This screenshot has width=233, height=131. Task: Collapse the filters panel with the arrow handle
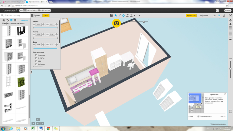[x=31, y=72]
